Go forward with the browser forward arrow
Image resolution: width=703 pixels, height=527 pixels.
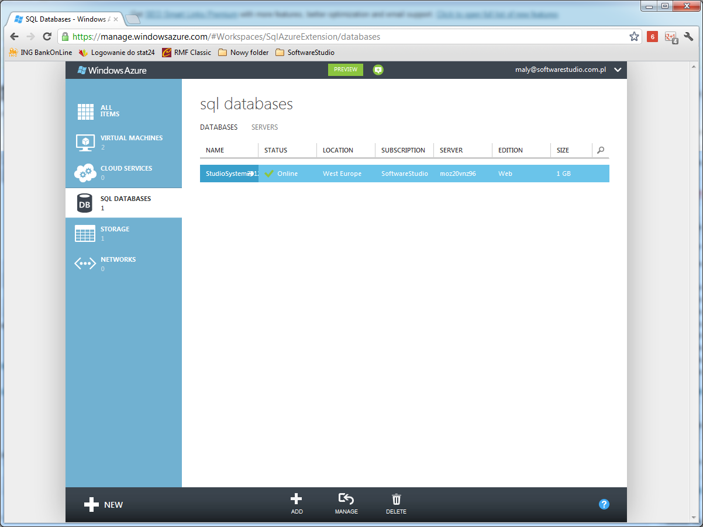click(31, 37)
